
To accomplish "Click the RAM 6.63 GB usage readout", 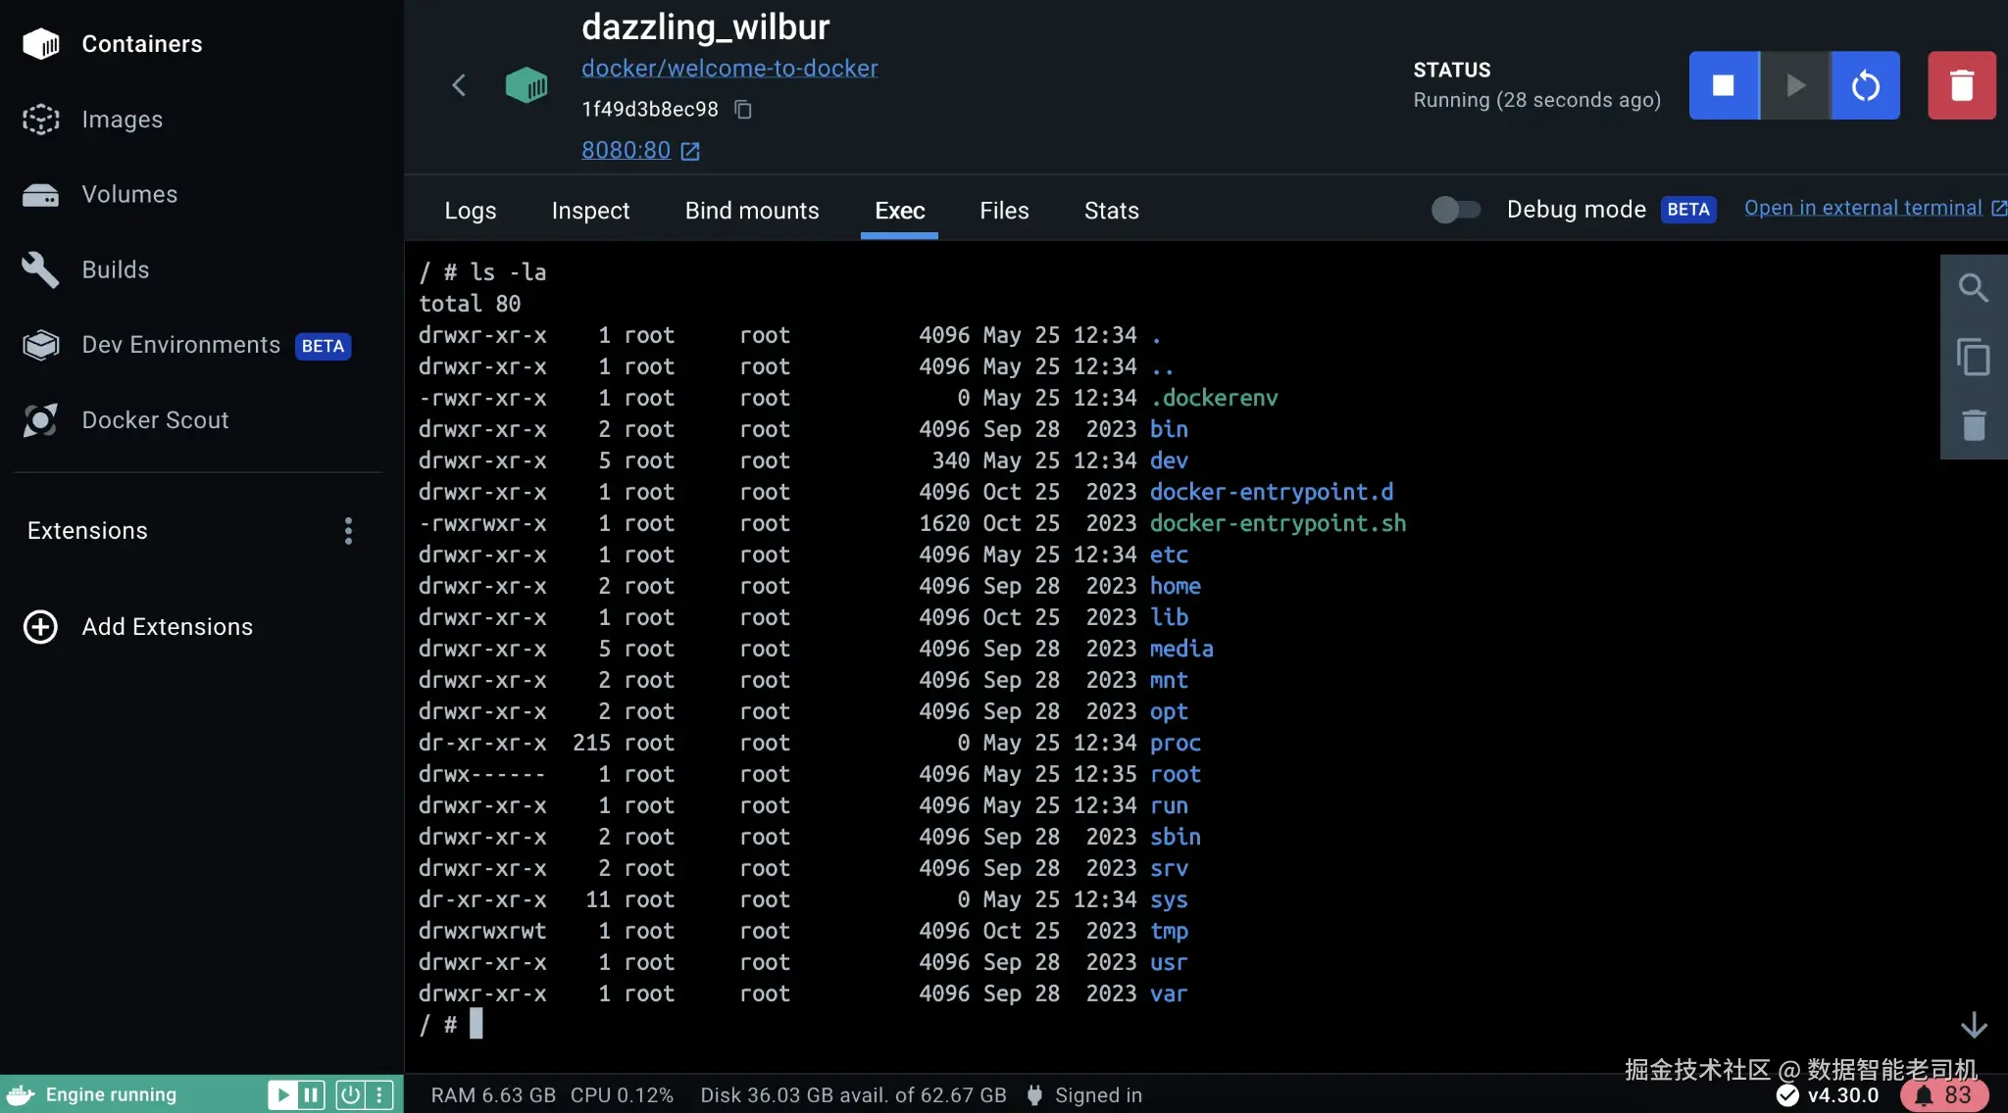I will [x=493, y=1095].
